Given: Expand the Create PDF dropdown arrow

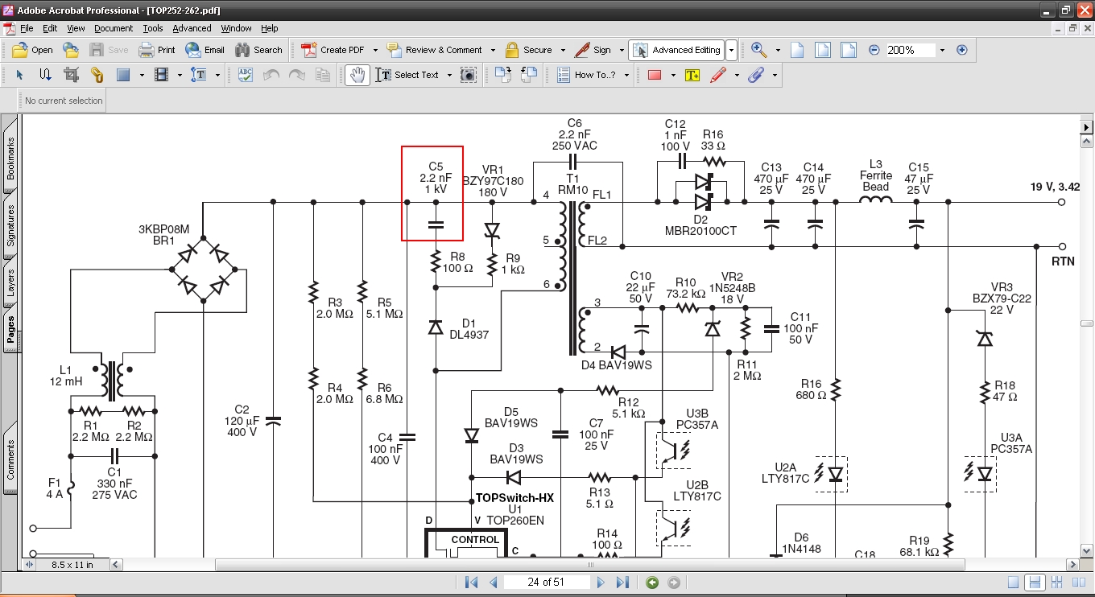Looking at the screenshot, I should 376,50.
